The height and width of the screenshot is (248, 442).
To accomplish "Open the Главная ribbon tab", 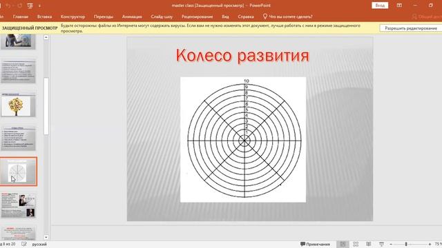I will [x=21, y=17].
